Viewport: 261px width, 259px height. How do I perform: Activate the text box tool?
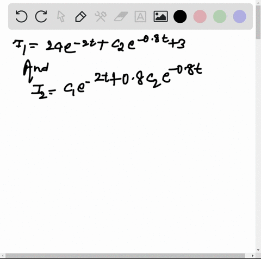(140, 16)
